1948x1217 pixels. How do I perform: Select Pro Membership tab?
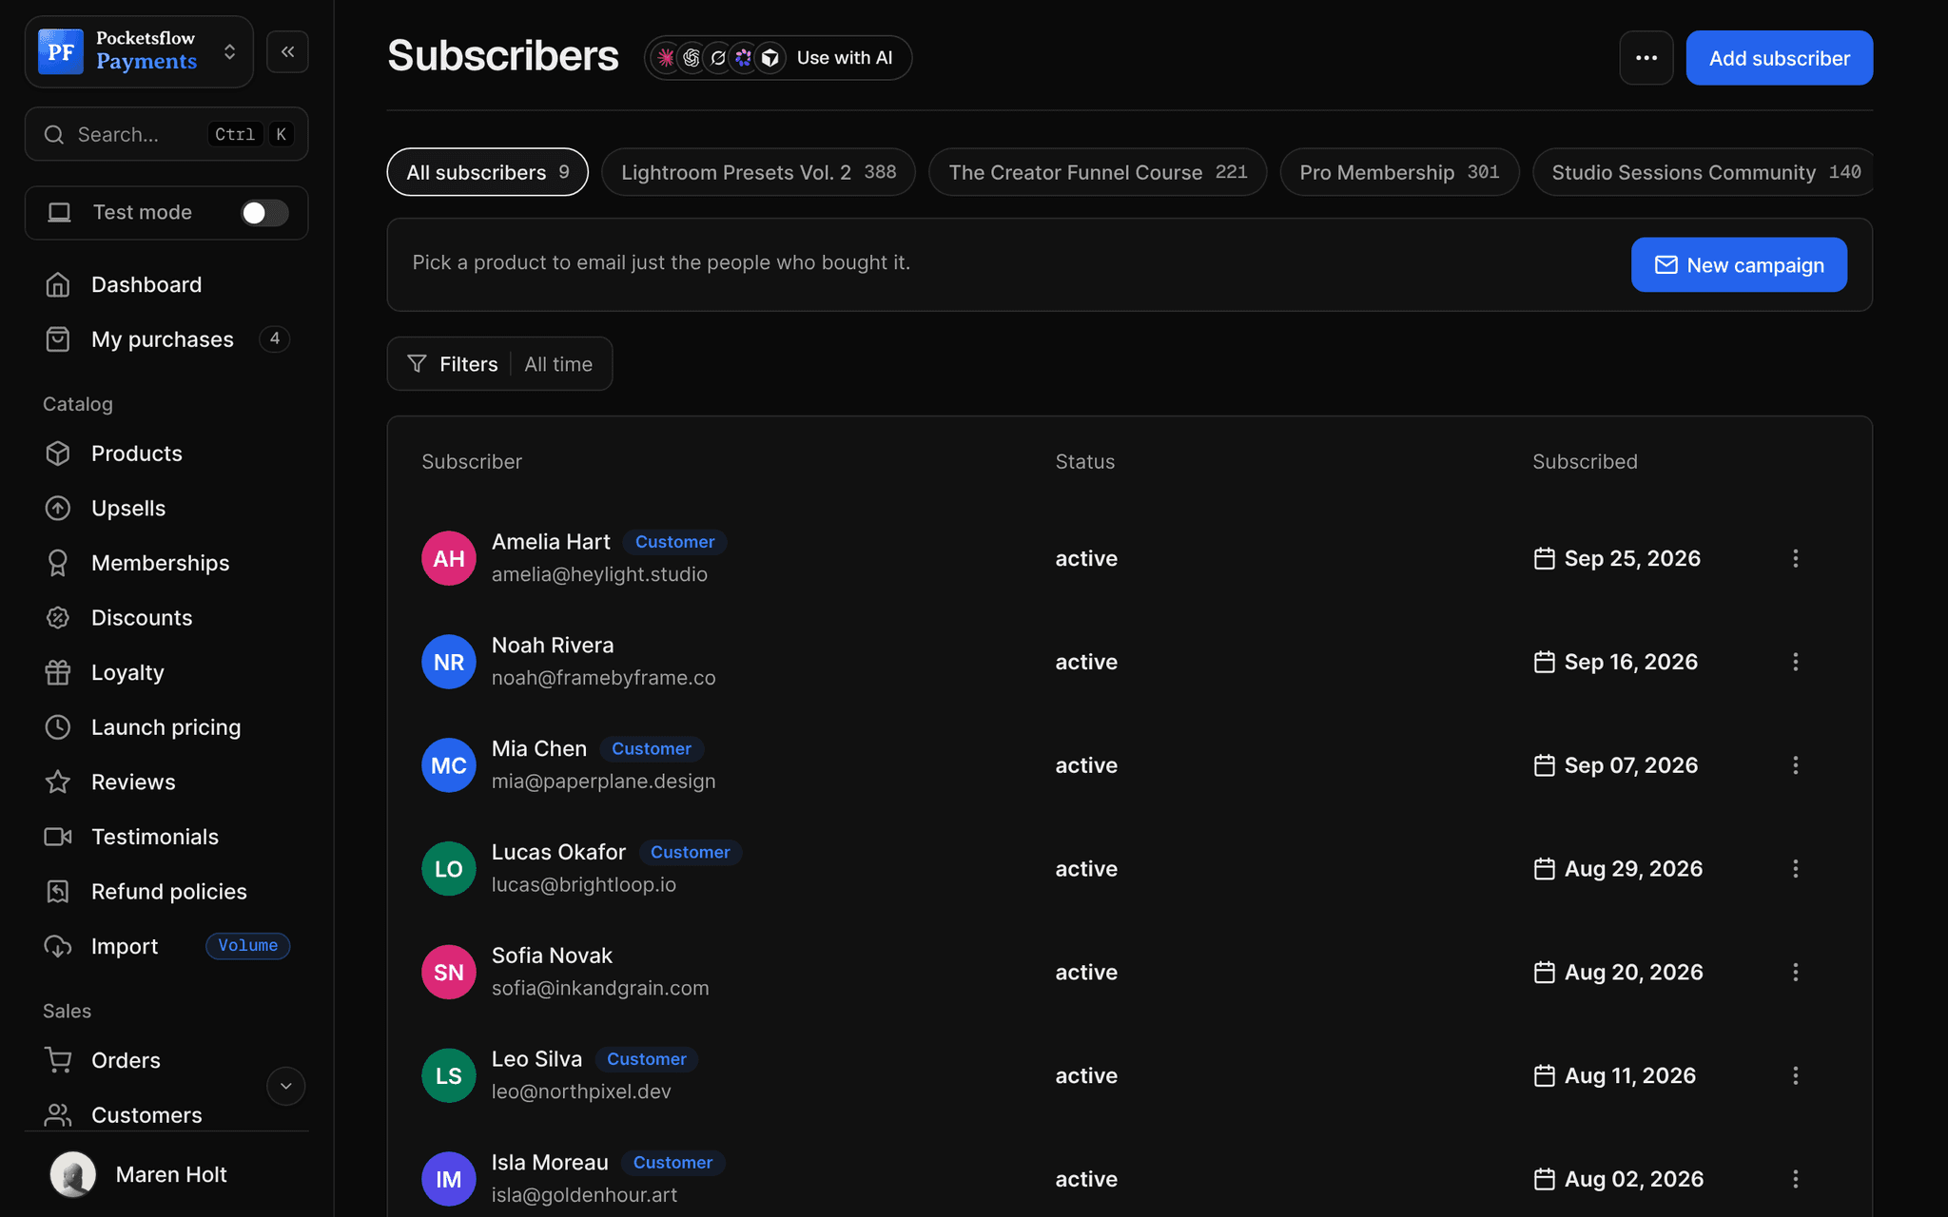[x=1399, y=172]
